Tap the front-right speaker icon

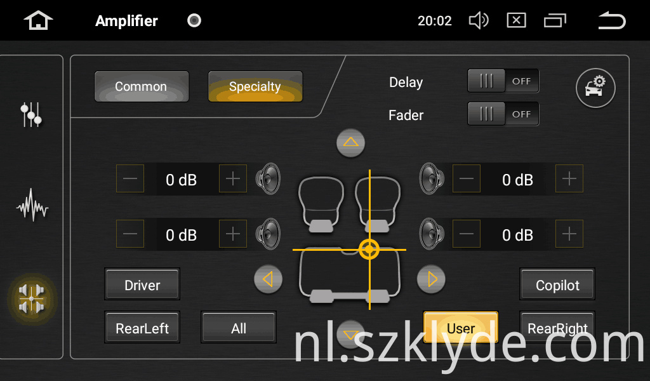point(432,178)
